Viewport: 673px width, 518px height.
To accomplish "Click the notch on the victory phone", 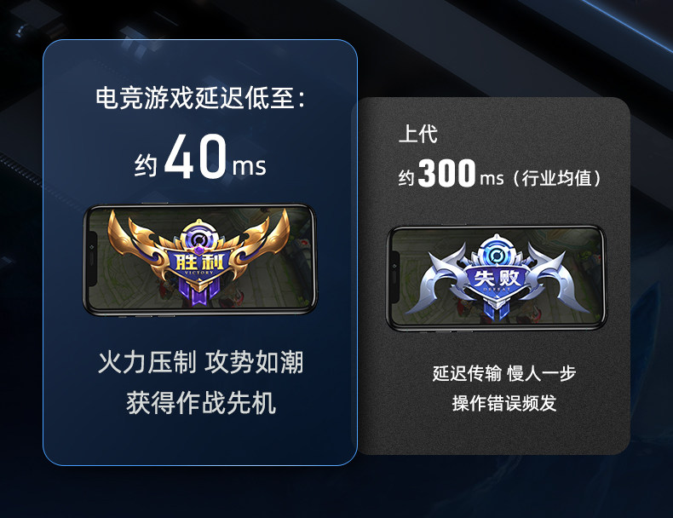I will click(x=92, y=259).
